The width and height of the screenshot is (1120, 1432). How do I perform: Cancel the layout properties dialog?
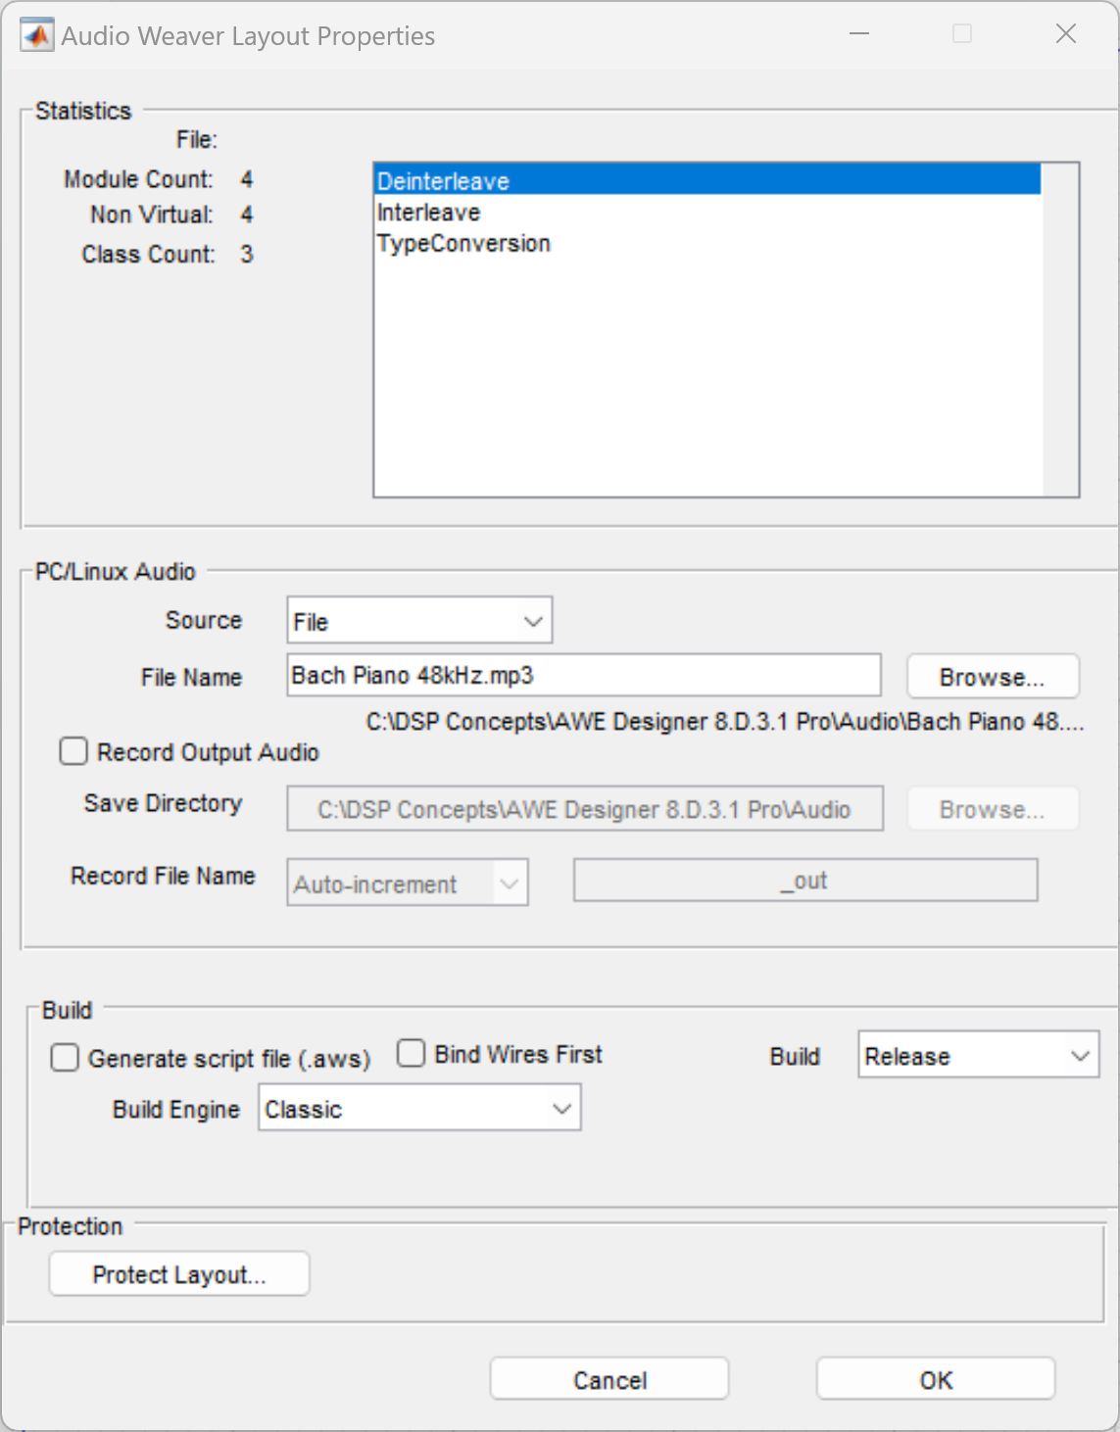tap(609, 1379)
